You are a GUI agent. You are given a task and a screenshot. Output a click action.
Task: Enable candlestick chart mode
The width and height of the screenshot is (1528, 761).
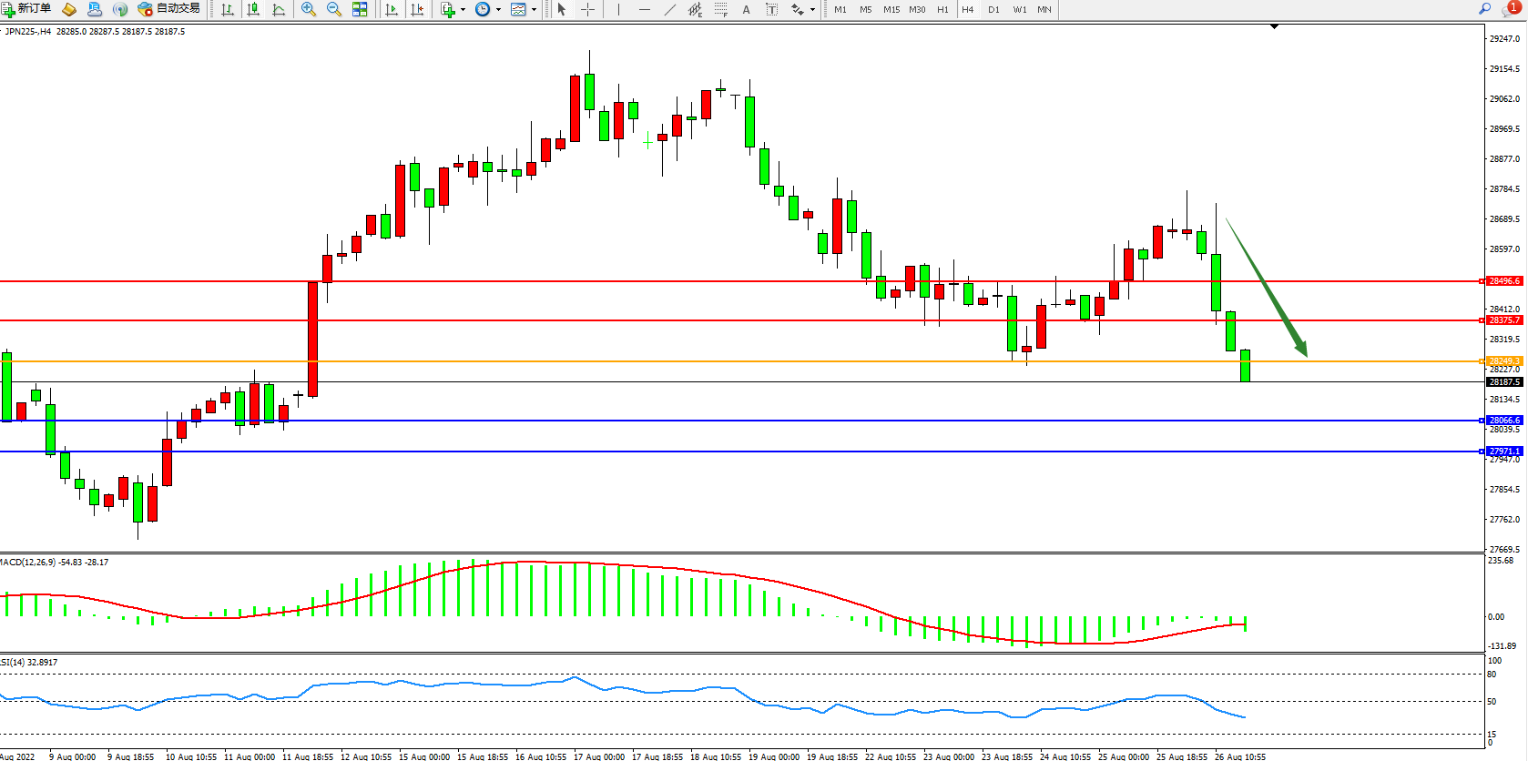click(x=253, y=9)
